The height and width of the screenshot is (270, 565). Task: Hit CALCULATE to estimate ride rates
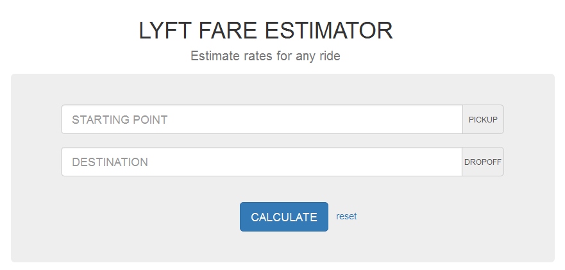(283, 217)
